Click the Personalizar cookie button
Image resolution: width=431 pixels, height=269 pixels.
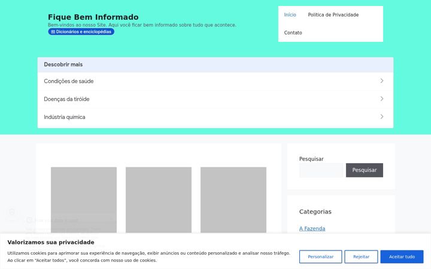[x=320, y=256]
